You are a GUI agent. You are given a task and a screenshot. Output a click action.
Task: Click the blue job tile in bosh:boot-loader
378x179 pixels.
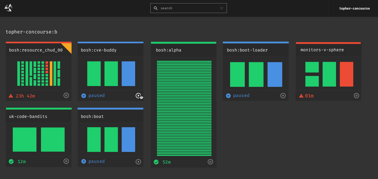275,74
